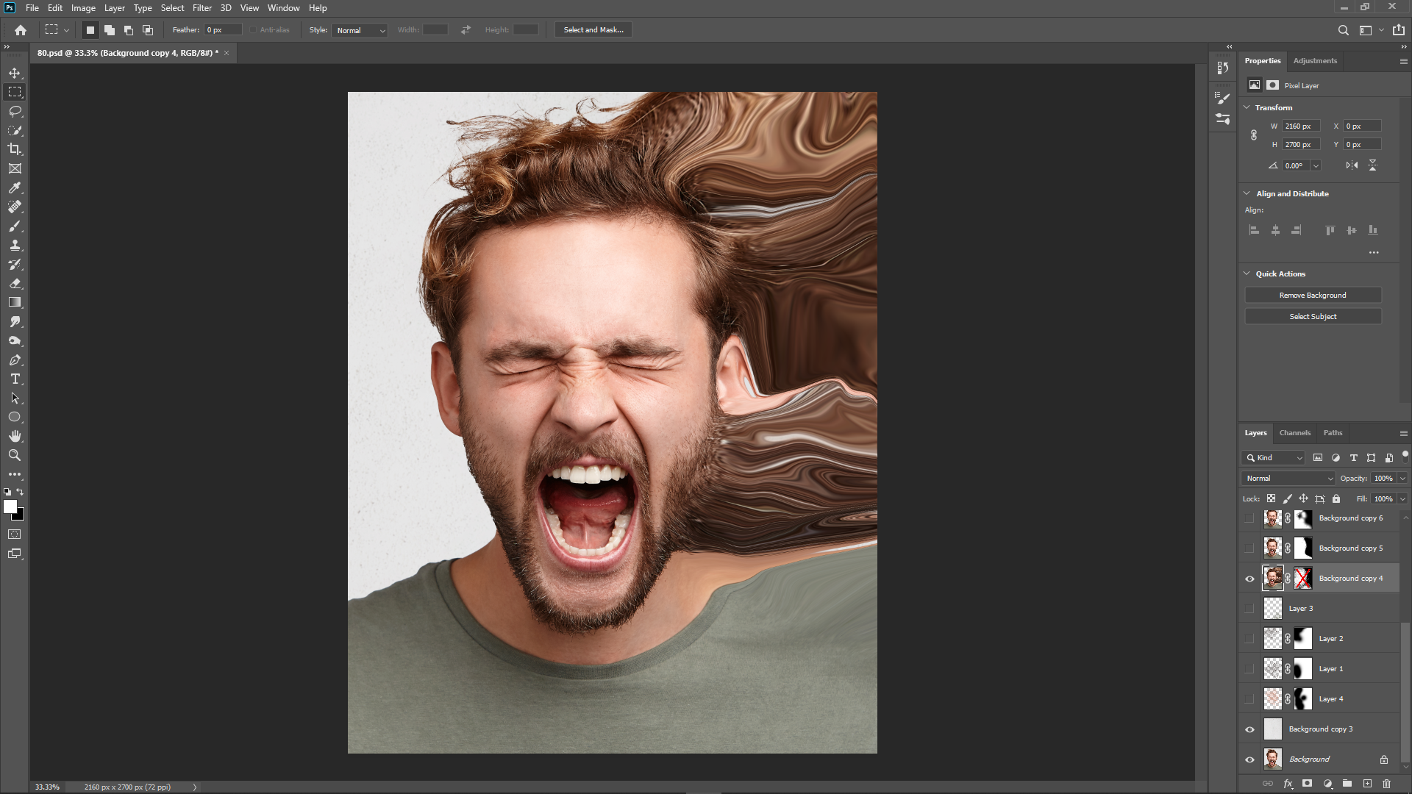Open the Style dropdown showing Normal
Viewport: 1412px width, 794px height.
click(x=360, y=30)
